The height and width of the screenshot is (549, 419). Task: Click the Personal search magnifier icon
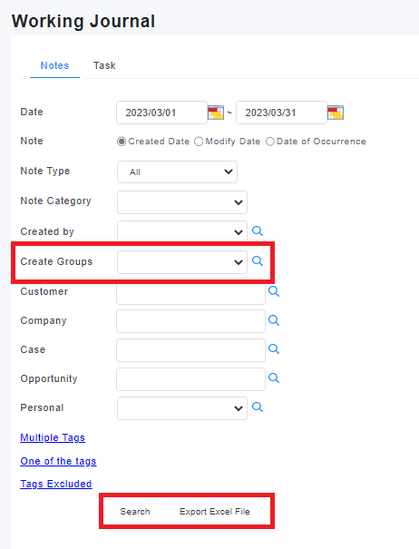click(258, 407)
